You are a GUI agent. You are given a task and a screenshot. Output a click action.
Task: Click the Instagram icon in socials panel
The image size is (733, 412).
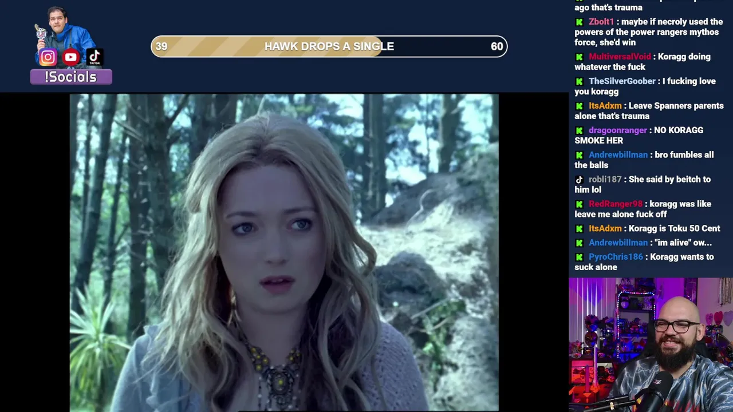[48, 57]
